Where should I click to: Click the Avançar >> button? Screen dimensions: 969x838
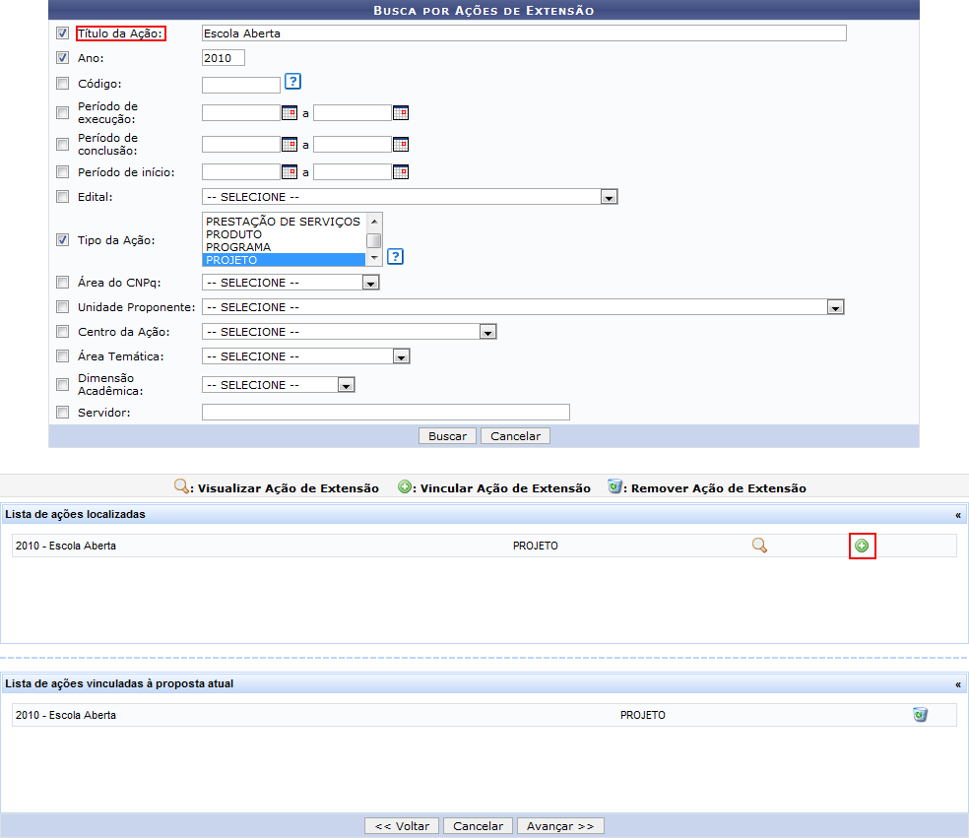tap(560, 826)
